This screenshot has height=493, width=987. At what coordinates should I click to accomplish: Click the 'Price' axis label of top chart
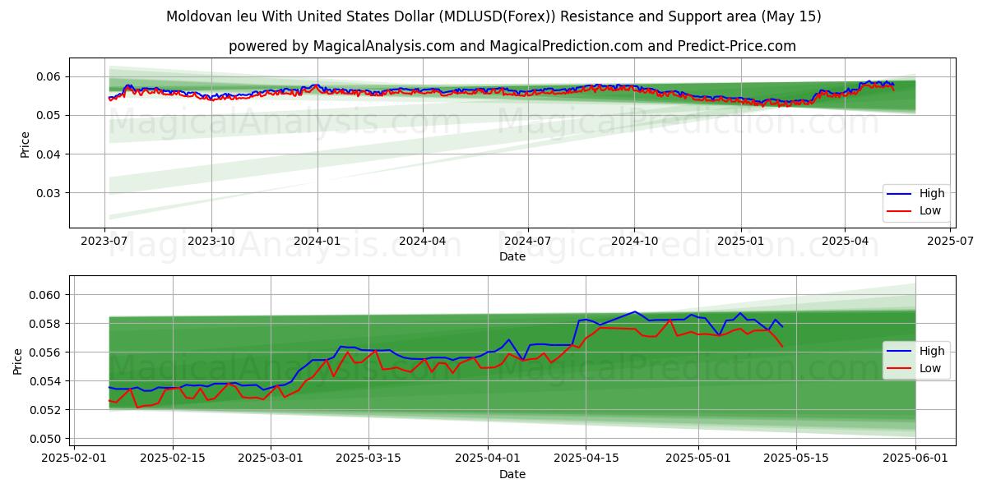25,143
